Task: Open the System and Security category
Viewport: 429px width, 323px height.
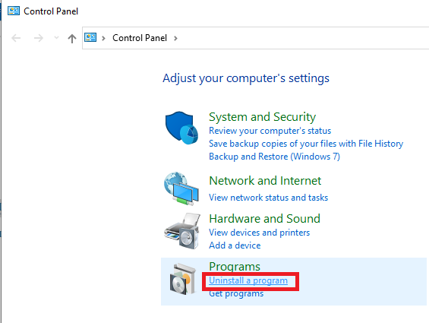Action: coord(263,117)
